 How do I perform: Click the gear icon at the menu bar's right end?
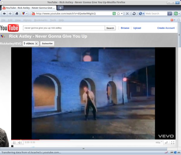[x=179, y=20]
